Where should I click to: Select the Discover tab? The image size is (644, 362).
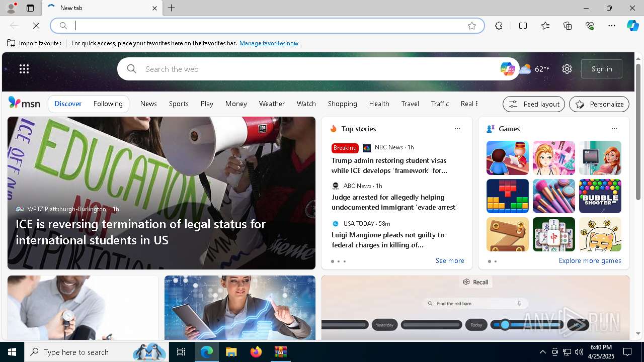tap(68, 104)
